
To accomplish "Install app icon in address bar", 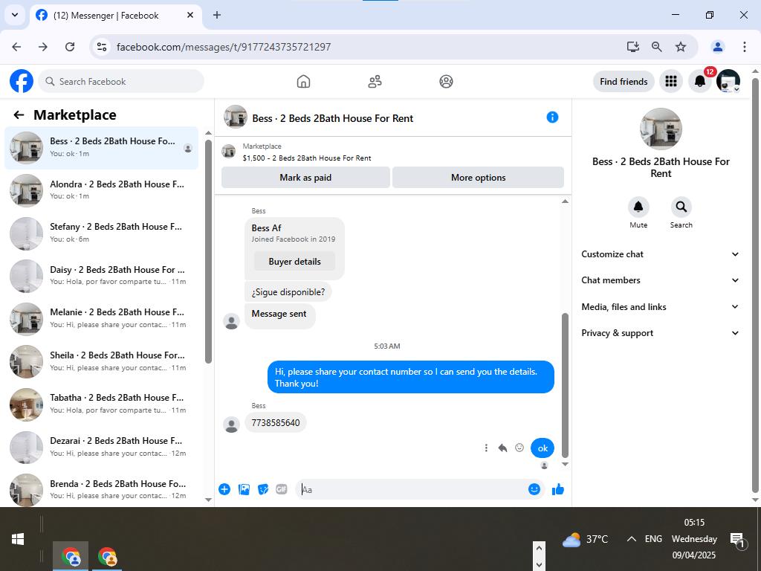I will [x=632, y=47].
